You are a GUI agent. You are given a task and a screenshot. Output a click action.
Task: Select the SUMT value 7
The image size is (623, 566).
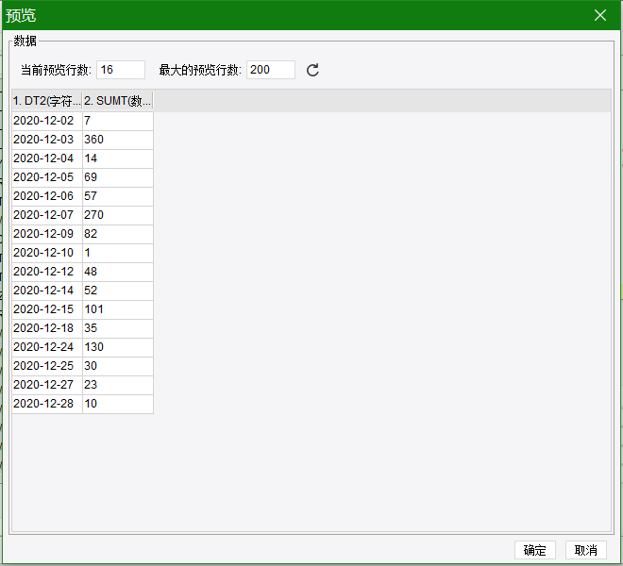(x=118, y=121)
